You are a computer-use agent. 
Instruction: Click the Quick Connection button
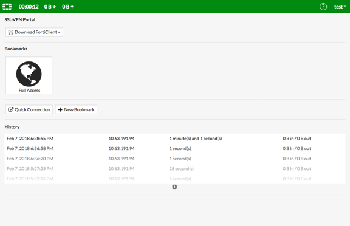29,109
